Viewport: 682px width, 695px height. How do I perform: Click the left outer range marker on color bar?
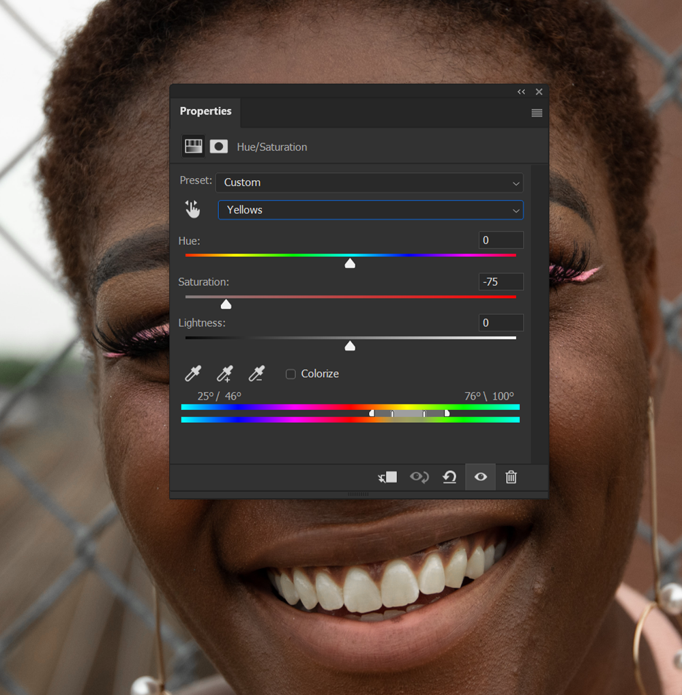pos(372,413)
